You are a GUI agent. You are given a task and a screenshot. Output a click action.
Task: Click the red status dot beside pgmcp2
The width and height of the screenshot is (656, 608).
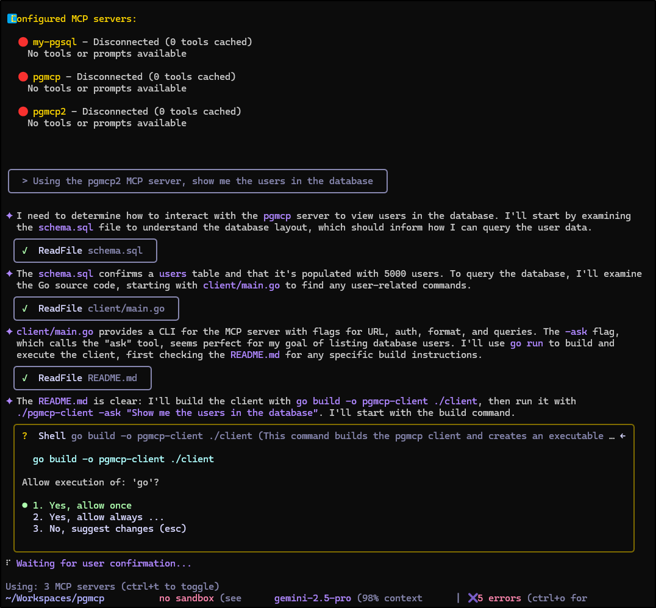[23, 112]
